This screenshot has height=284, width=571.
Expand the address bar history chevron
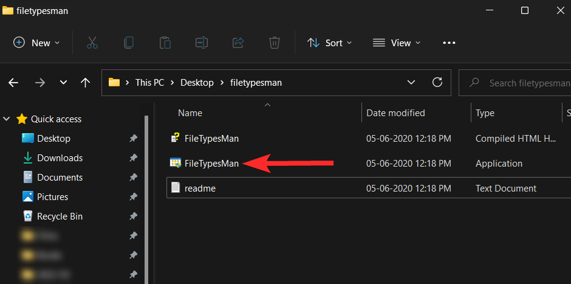[411, 83]
